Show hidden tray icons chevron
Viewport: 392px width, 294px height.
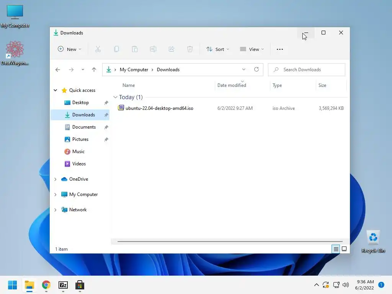click(x=316, y=285)
